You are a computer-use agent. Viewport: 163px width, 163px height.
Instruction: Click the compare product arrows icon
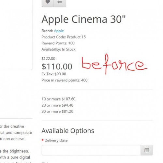(x=60, y=3)
